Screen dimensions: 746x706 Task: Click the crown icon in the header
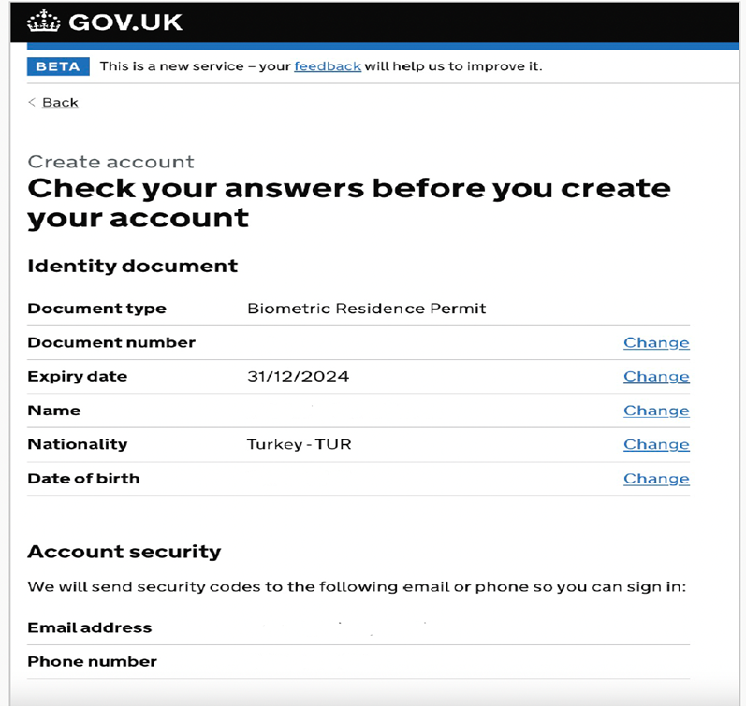click(x=43, y=22)
